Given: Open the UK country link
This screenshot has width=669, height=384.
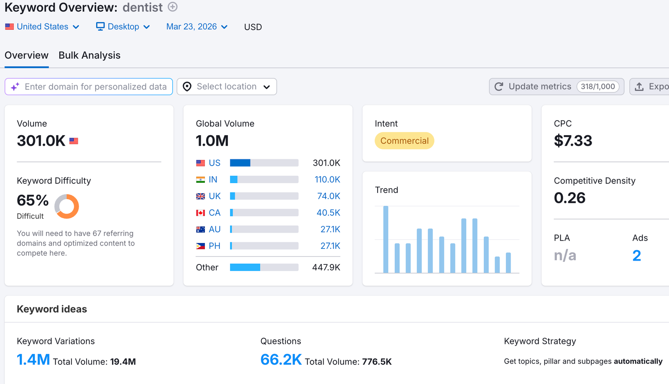Looking at the screenshot, I should [214, 196].
